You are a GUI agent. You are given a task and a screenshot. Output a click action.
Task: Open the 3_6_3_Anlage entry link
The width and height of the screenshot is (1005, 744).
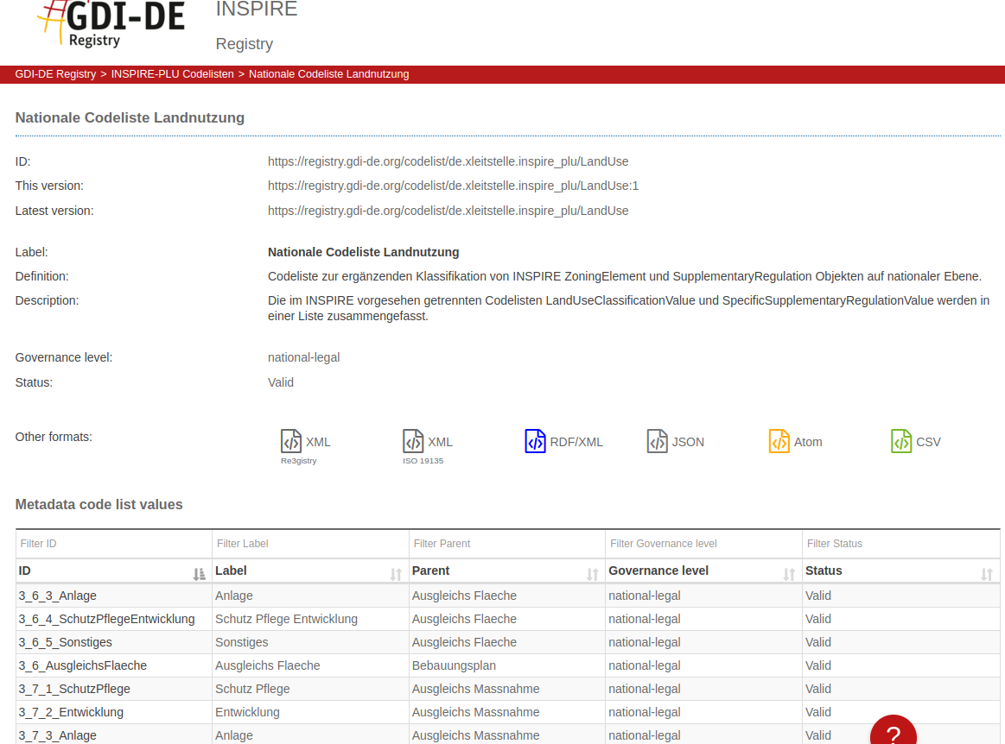click(x=58, y=596)
